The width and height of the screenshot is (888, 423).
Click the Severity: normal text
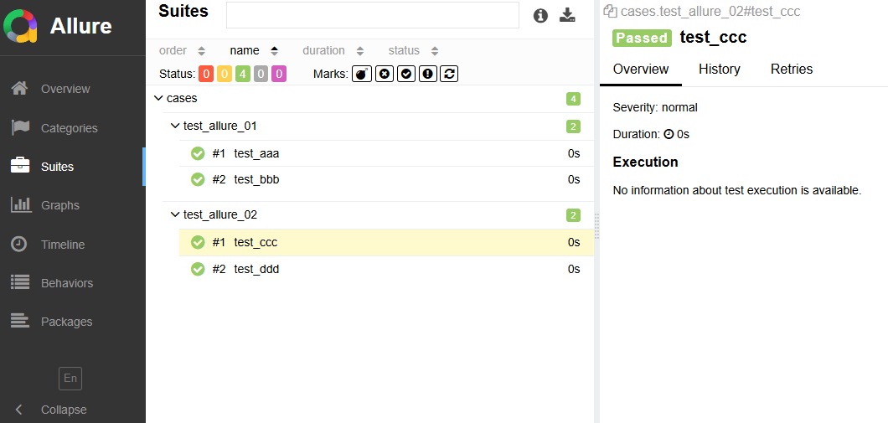(x=655, y=107)
